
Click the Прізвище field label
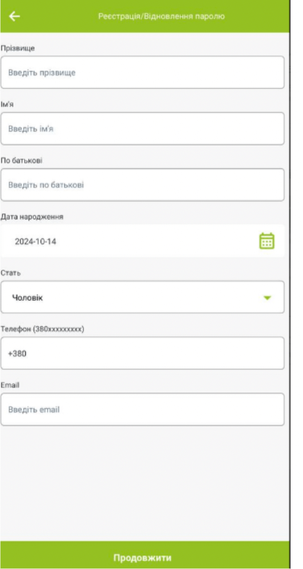(18, 49)
